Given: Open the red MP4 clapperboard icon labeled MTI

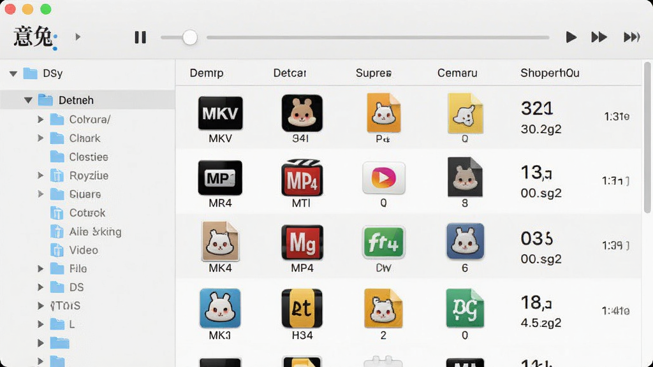Looking at the screenshot, I should [x=302, y=177].
